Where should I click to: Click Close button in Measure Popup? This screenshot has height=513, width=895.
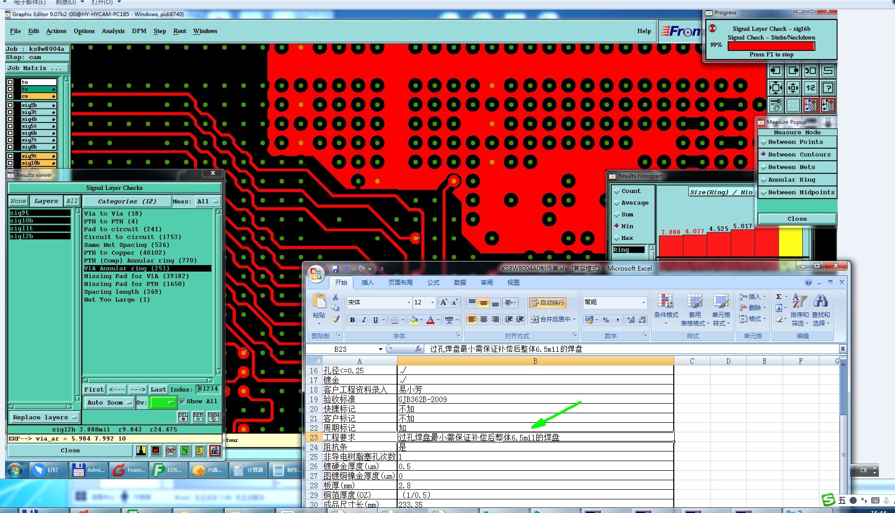(x=797, y=219)
